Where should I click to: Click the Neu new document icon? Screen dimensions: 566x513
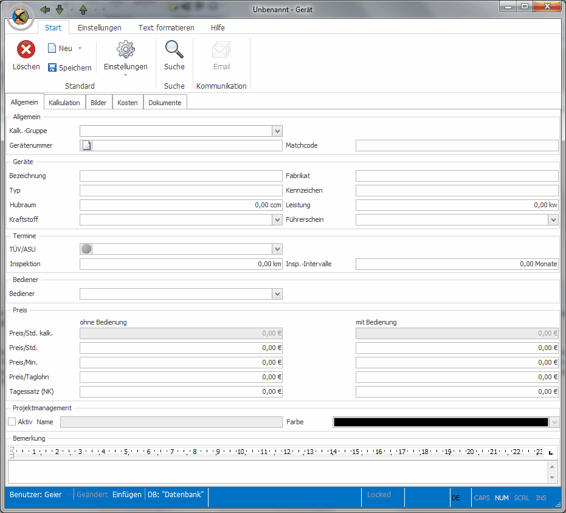click(x=52, y=48)
